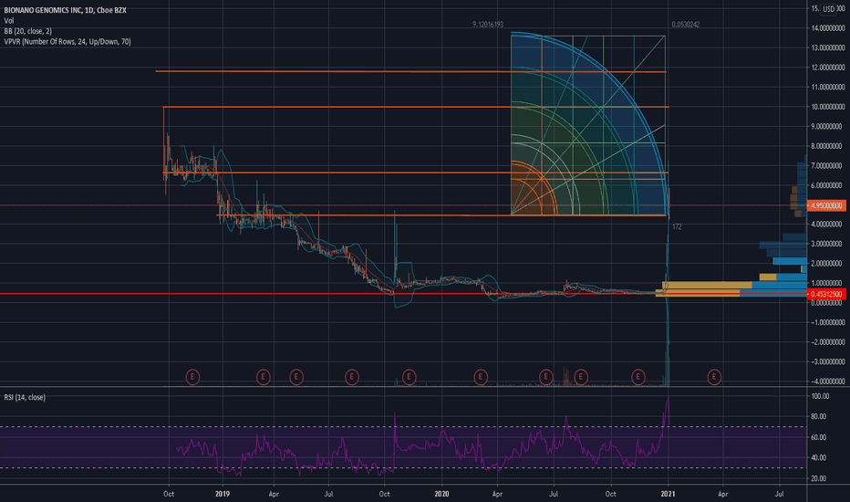Click the 2019 label on the time axis
The image size is (850, 502).
pos(223,494)
